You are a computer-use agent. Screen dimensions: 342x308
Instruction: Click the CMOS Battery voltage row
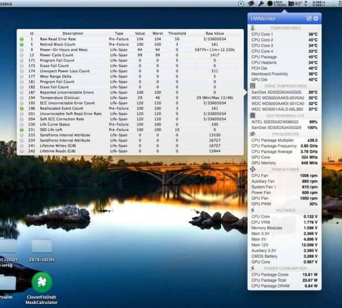click(284, 256)
